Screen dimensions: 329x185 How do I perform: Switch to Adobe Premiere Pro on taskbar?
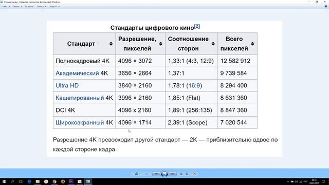[71, 181]
